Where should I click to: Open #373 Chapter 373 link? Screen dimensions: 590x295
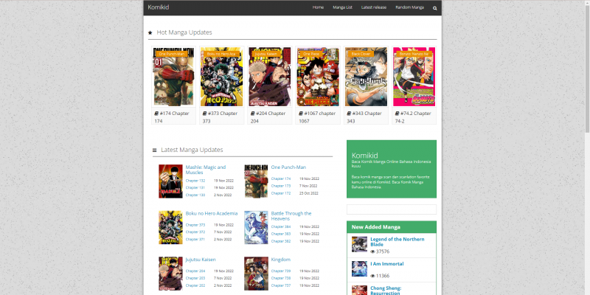pyautogui.click(x=220, y=117)
